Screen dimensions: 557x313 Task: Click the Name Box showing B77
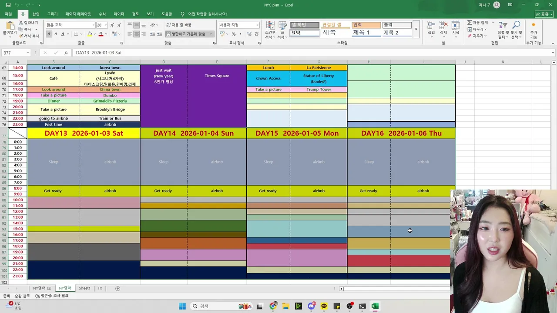16,53
